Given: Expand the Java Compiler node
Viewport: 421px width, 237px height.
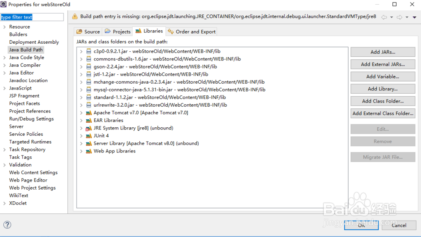Looking at the screenshot, I should (x=4, y=65).
